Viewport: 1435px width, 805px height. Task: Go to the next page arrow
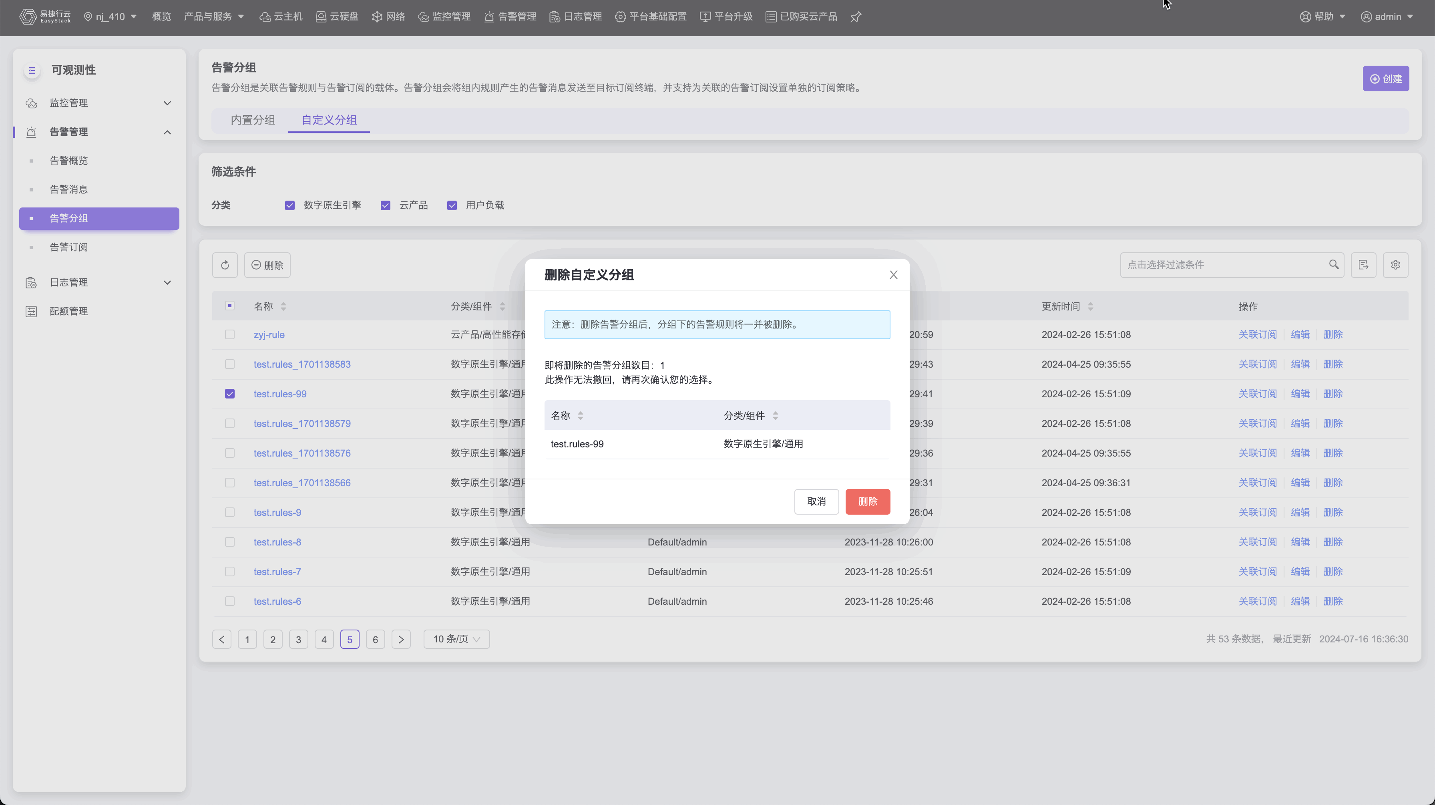pyautogui.click(x=400, y=640)
